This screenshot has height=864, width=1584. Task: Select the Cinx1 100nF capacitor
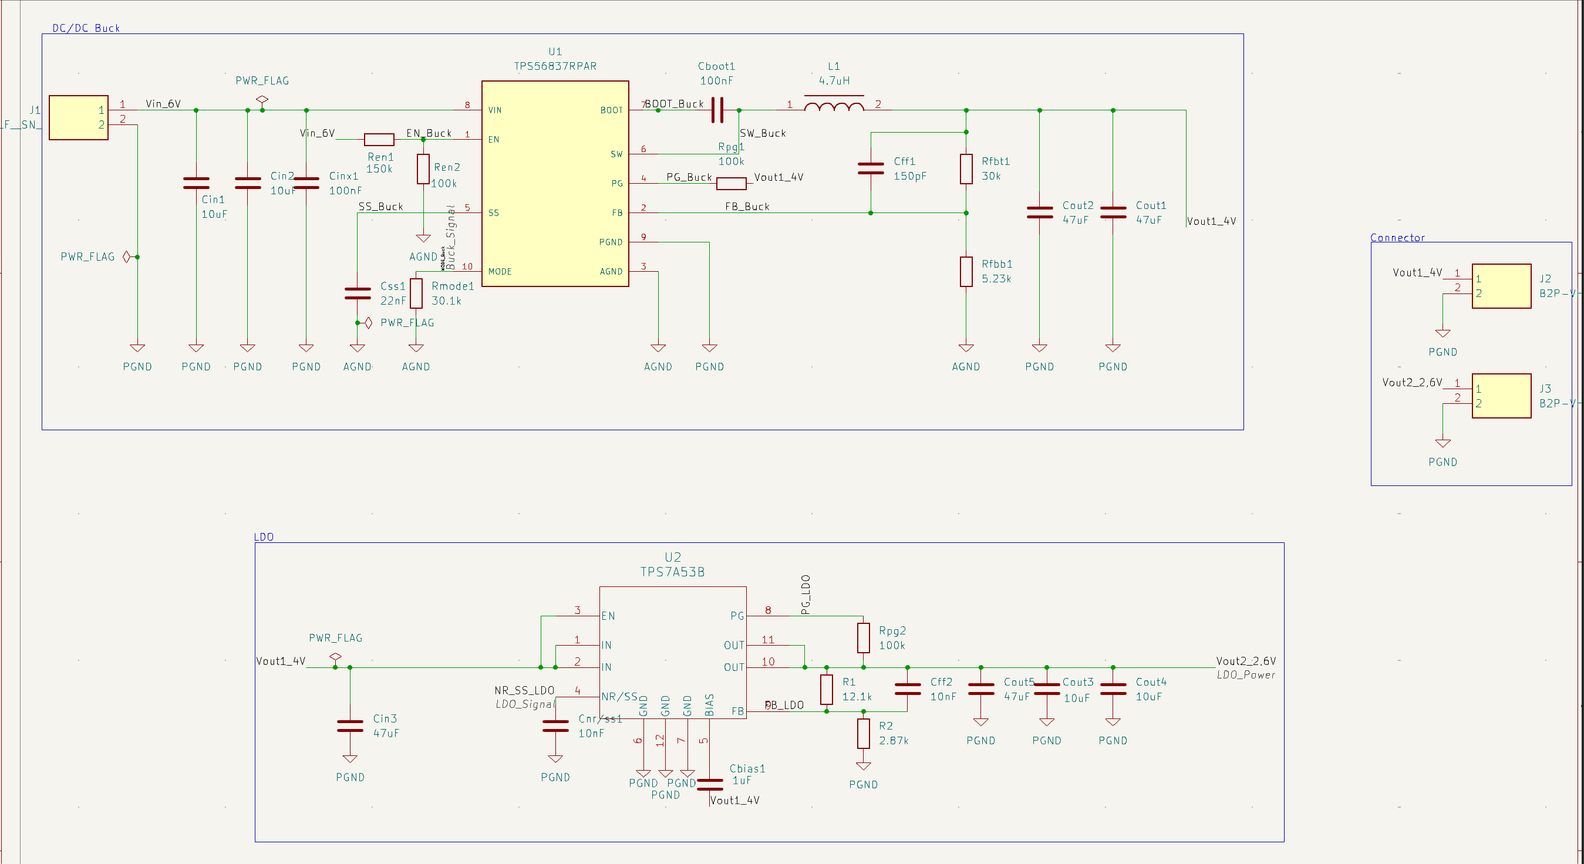306,183
